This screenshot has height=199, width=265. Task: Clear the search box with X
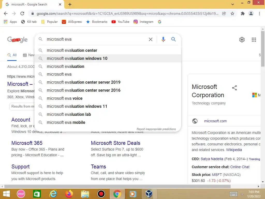tap(150, 39)
